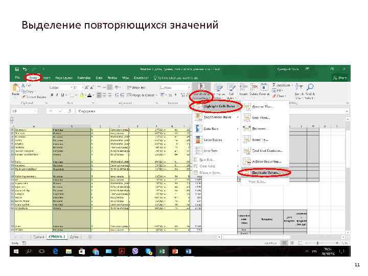
Task: Click the Name Box cell reference field
Action: tap(24, 111)
